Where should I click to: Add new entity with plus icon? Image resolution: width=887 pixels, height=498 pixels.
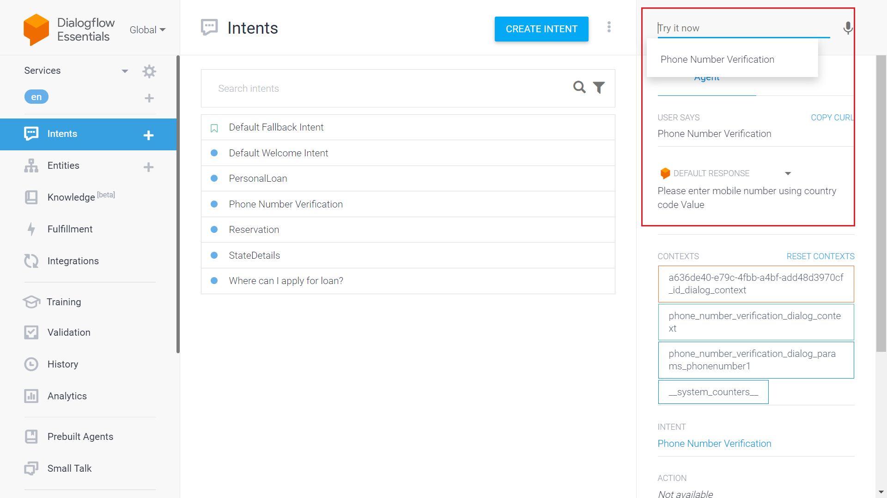pos(148,167)
